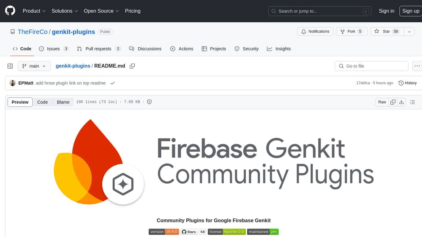The image size is (422, 237).
Task: Focus the Search or jump to field
Action: pyautogui.click(x=320, y=11)
